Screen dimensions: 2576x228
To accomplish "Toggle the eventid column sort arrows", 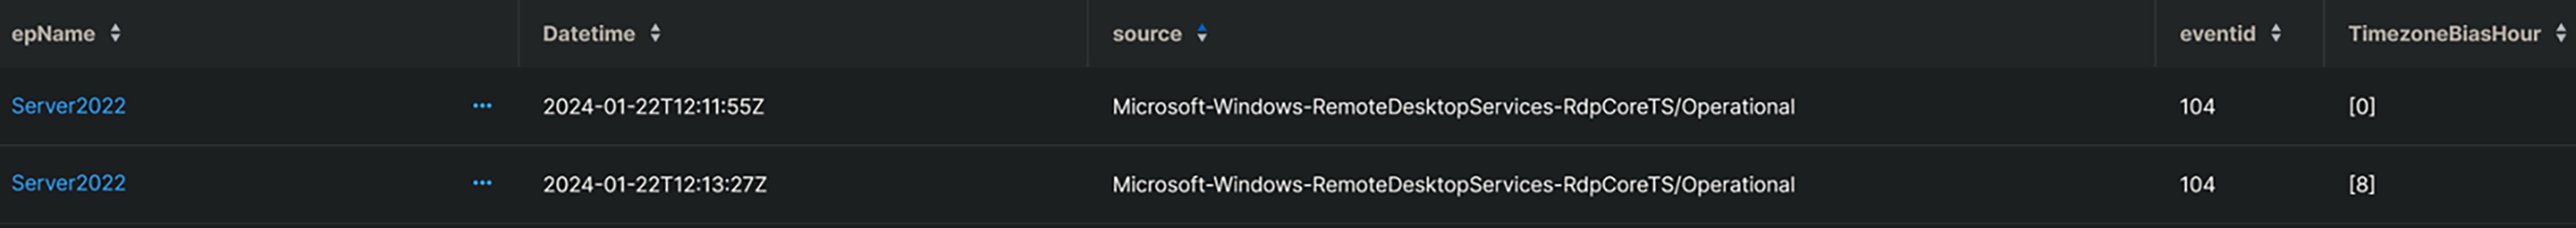I will pyautogui.click(x=2276, y=33).
